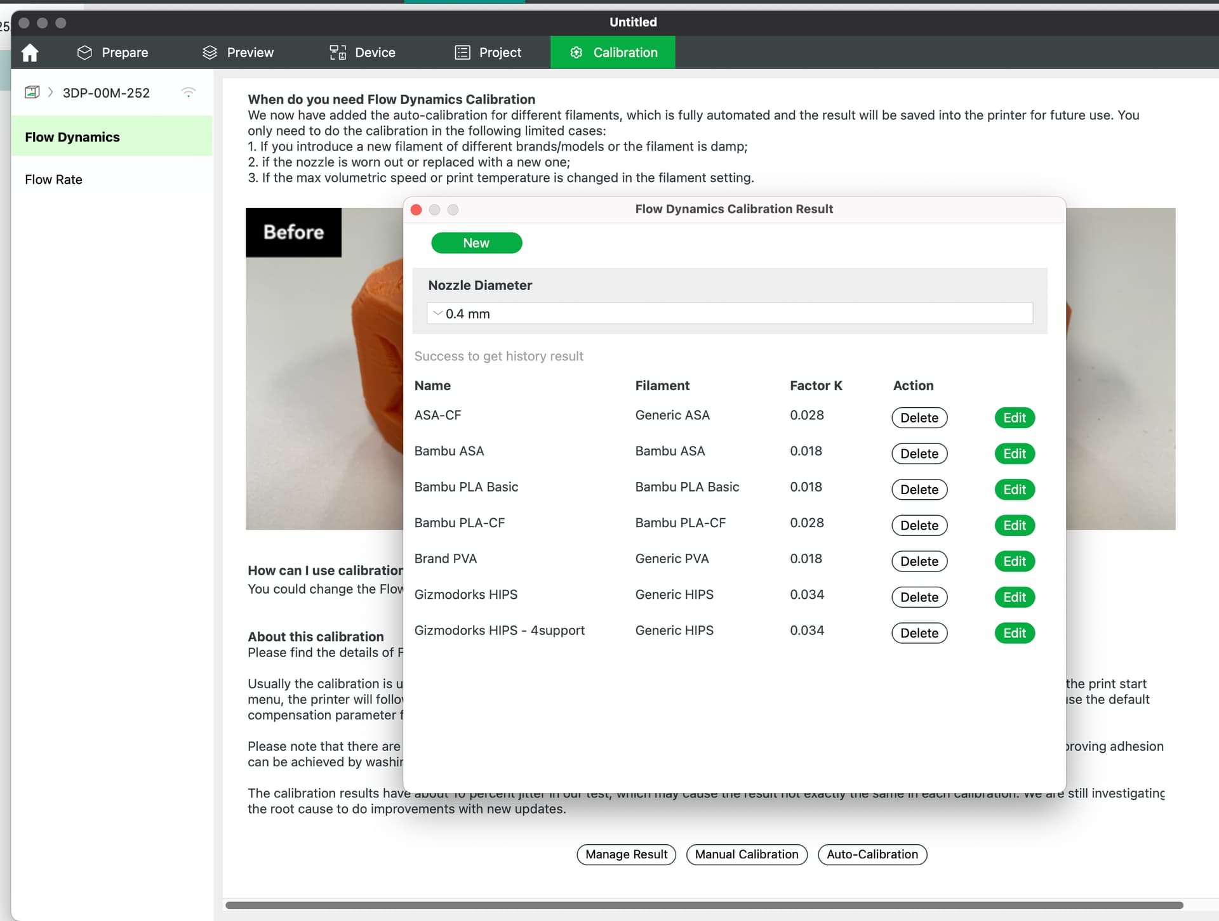Delete the Bambu PLA-CF result
The height and width of the screenshot is (921, 1219).
point(919,525)
